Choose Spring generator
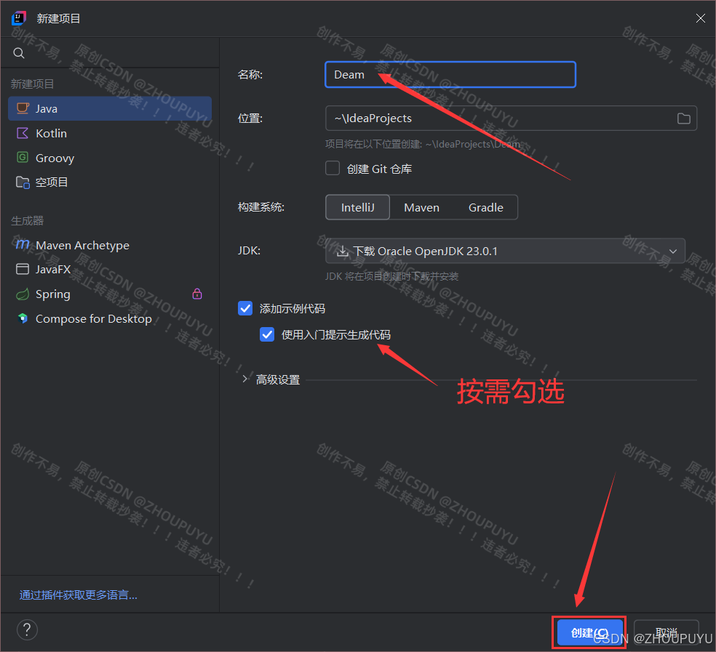716x652 pixels. point(110,294)
